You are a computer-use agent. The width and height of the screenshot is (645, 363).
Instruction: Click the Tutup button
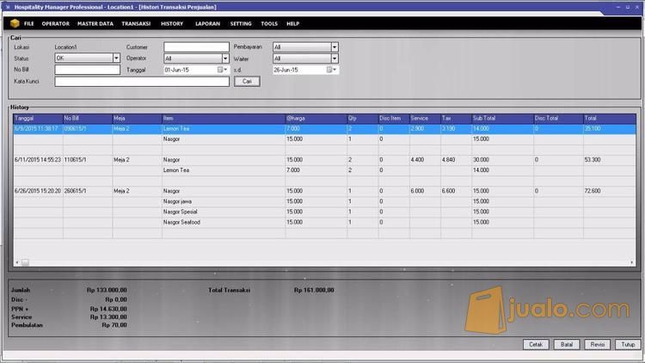tap(628, 344)
